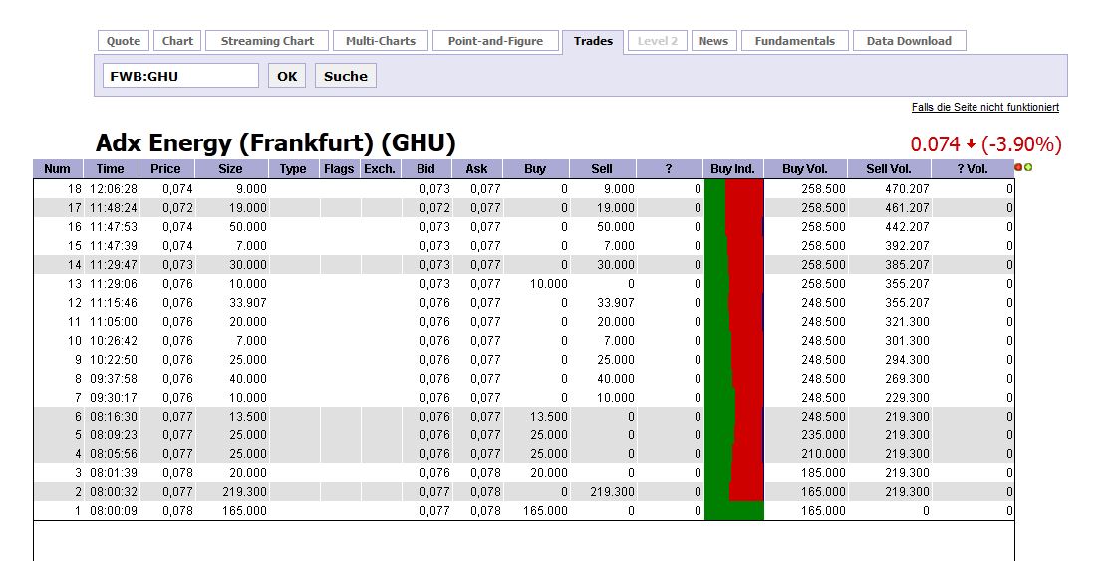Click the Buy Ind. column header
The height and width of the screenshot is (561, 1115).
tap(732, 169)
